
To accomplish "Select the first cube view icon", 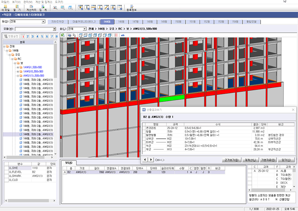I will 81,35.
